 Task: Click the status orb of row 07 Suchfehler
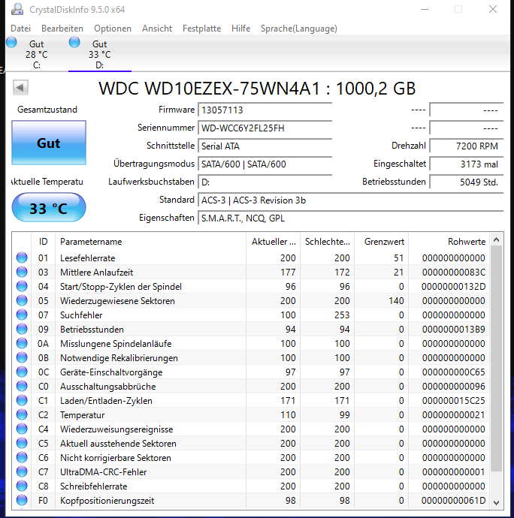pos(22,315)
